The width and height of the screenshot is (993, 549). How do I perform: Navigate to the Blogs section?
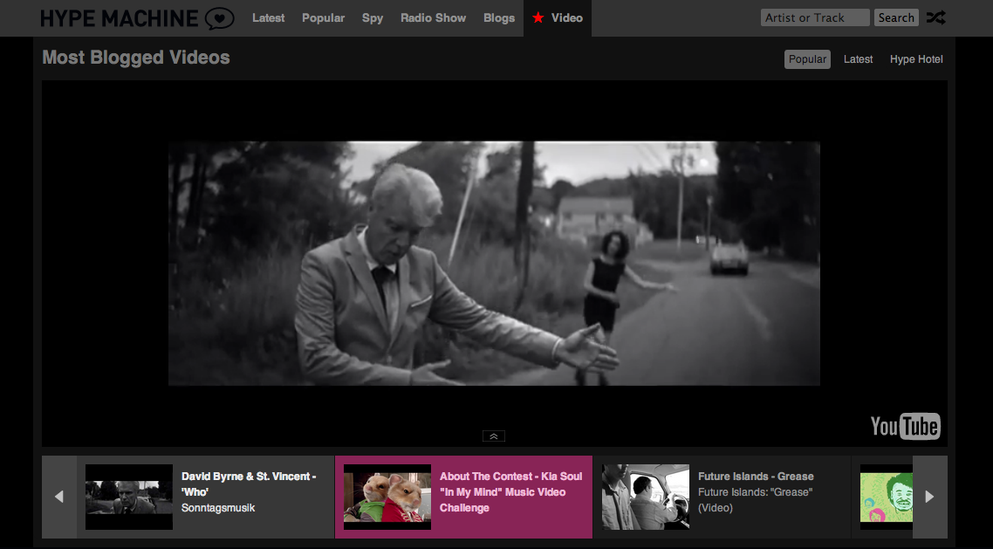[x=499, y=17]
